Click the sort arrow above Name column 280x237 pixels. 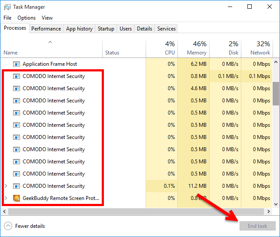pyautogui.click(x=50, y=42)
